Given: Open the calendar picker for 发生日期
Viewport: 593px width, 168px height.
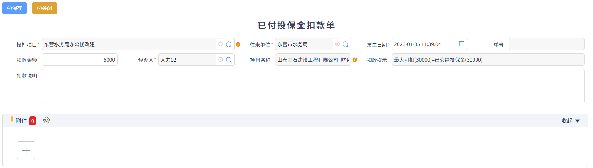Looking at the screenshot, I should point(461,44).
